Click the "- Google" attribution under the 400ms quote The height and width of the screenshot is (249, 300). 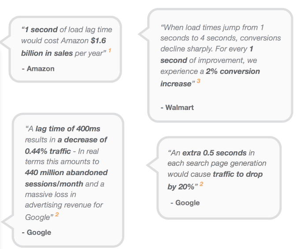point(37,232)
